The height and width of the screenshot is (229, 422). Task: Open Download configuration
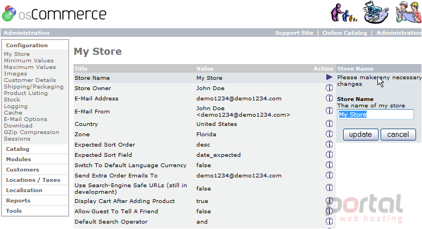18,126
